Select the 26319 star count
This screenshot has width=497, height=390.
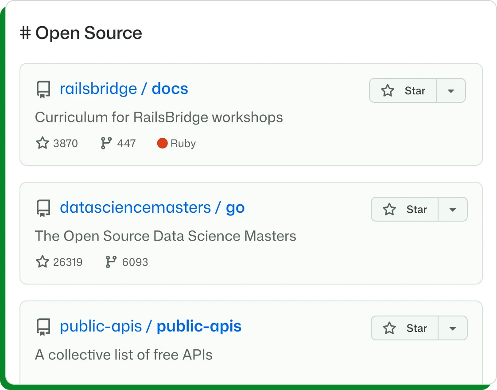coord(68,262)
